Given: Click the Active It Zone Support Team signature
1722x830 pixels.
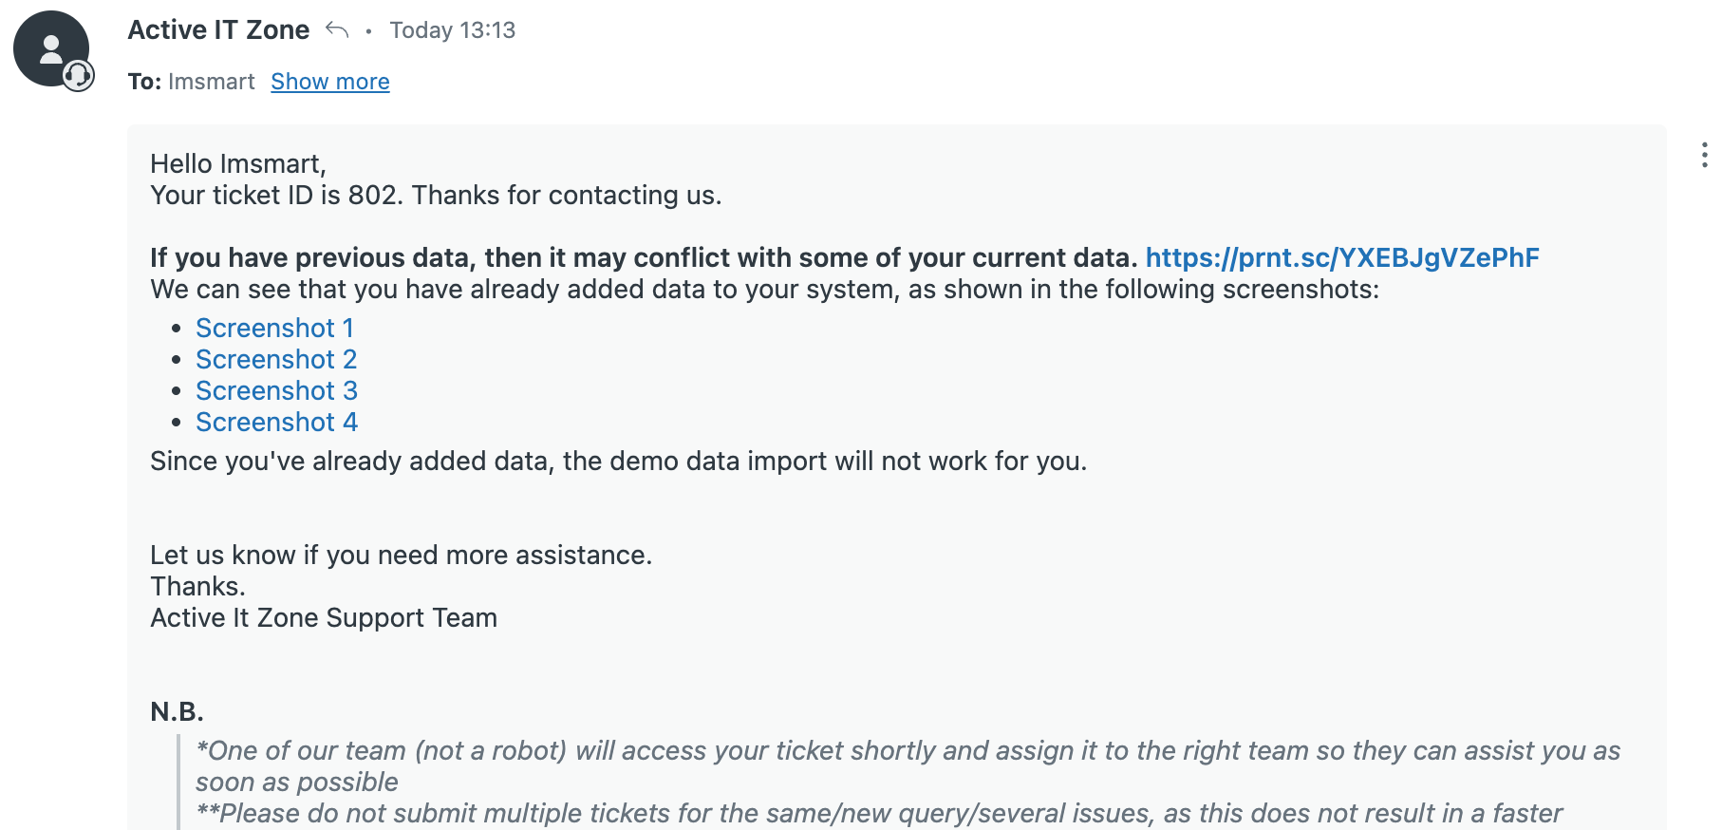Looking at the screenshot, I should pyautogui.click(x=324, y=617).
